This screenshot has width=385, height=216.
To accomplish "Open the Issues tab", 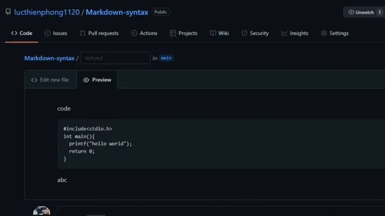I will (x=56, y=33).
